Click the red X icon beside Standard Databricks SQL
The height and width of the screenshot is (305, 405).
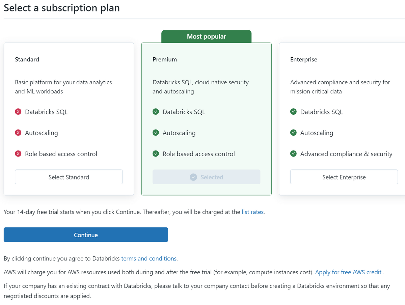click(x=18, y=112)
